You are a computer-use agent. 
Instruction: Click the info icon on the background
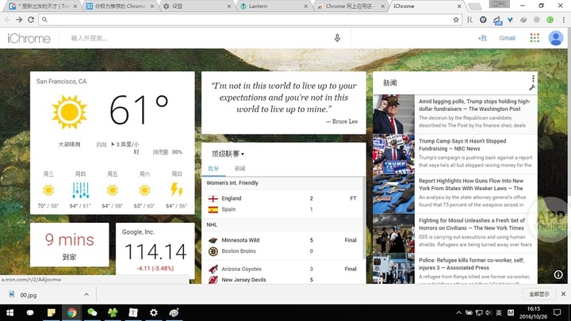coord(558,275)
